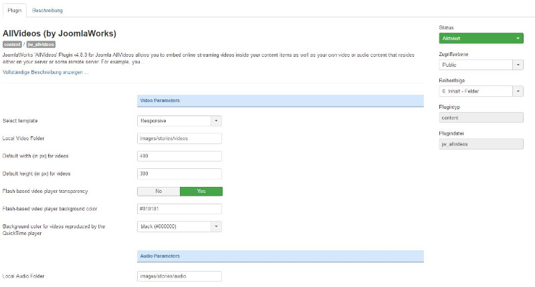
Task: Open the QuickTime background color dropdown
Action: tap(179, 226)
